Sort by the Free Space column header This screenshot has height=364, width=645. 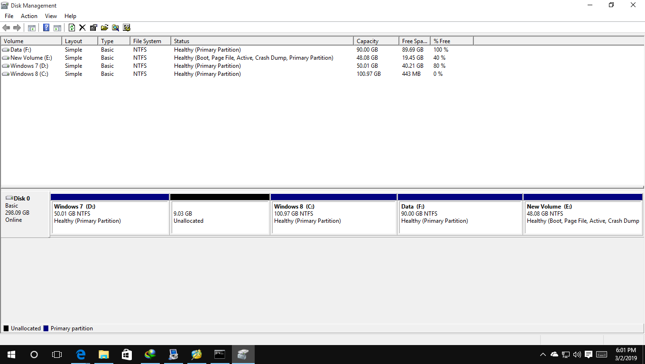[x=415, y=41]
